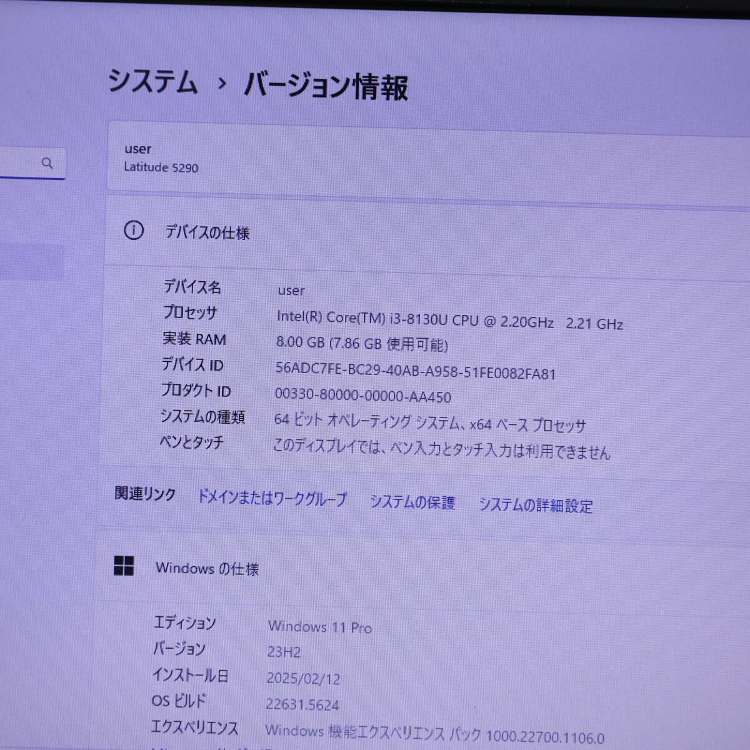Click the ペンとタッチ label

pyautogui.click(x=191, y=442)
